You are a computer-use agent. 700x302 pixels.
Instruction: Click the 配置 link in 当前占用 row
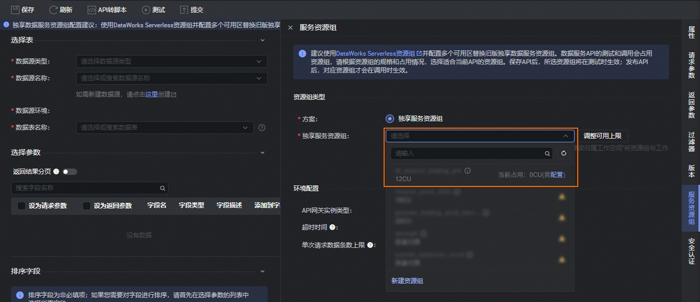[x=557, y=175]
